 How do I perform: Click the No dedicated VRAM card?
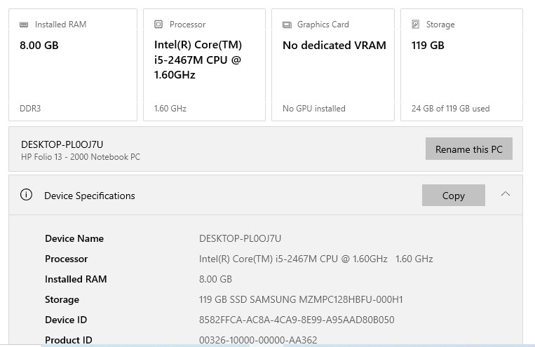pyautogui.click(x=332, y=64)
